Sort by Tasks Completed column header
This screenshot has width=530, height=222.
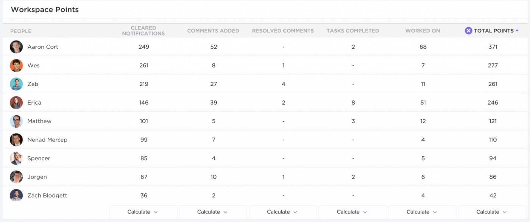352,31
